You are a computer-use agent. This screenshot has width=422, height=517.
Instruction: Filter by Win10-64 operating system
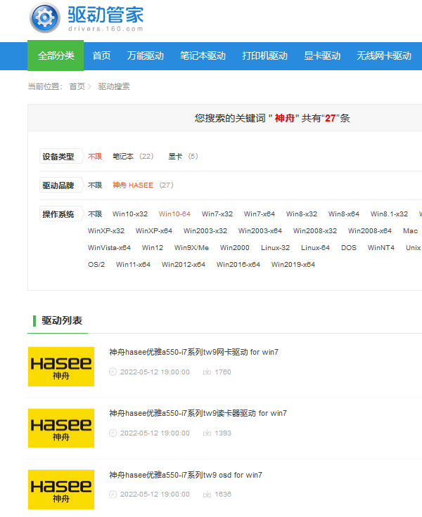click(x=174, y=214)
